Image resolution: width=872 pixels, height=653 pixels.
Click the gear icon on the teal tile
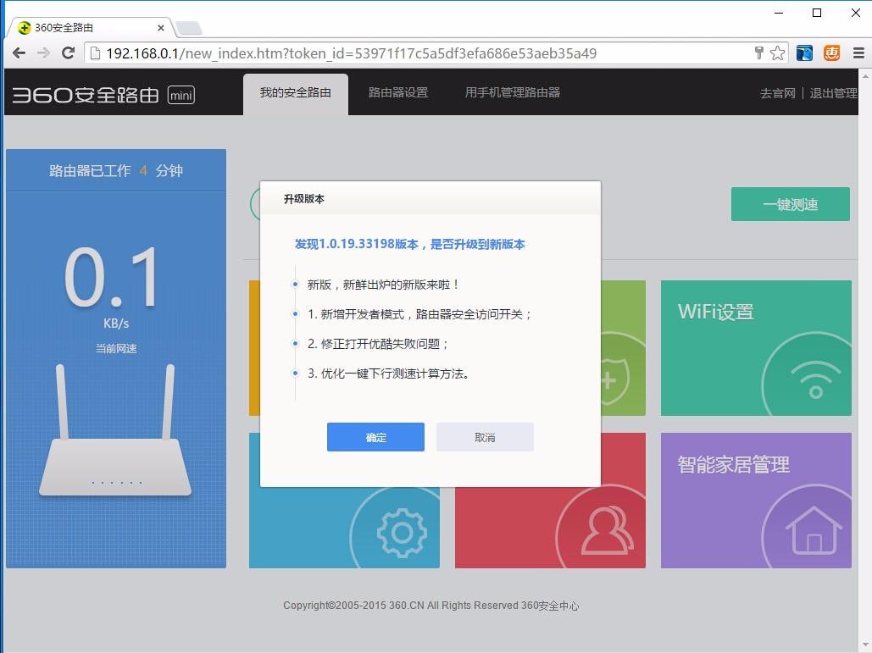pyautogui.click(x=401, y=533)
